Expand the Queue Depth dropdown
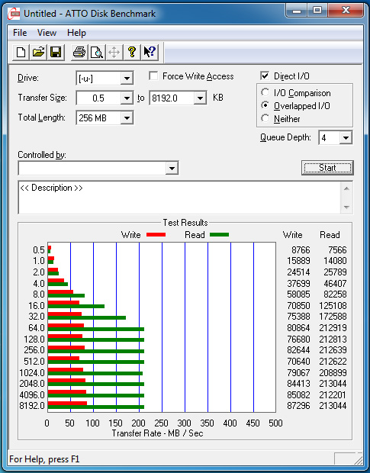The image size is (370, 473). tap(346, 138)
